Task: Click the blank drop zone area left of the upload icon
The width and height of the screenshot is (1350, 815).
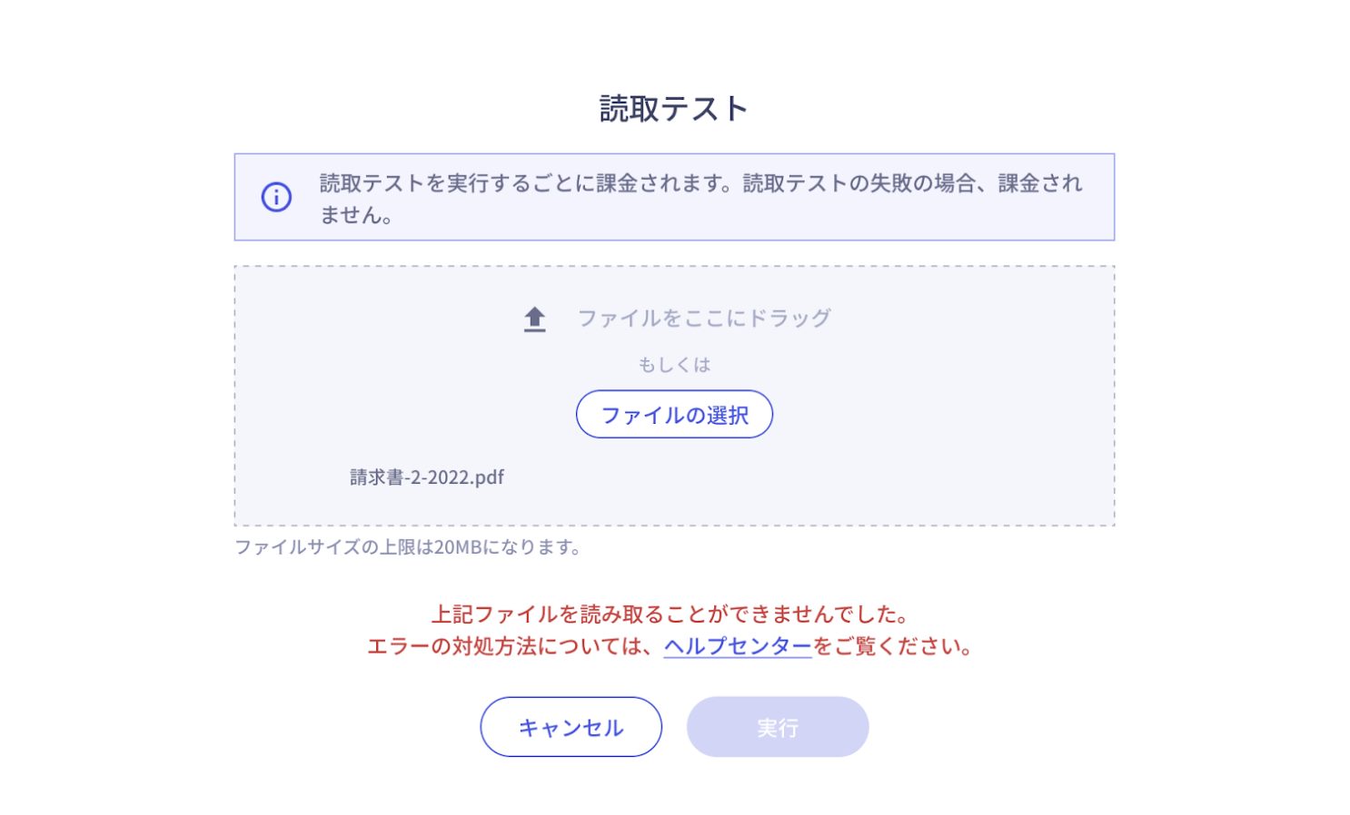Action: tap(382, 319)
